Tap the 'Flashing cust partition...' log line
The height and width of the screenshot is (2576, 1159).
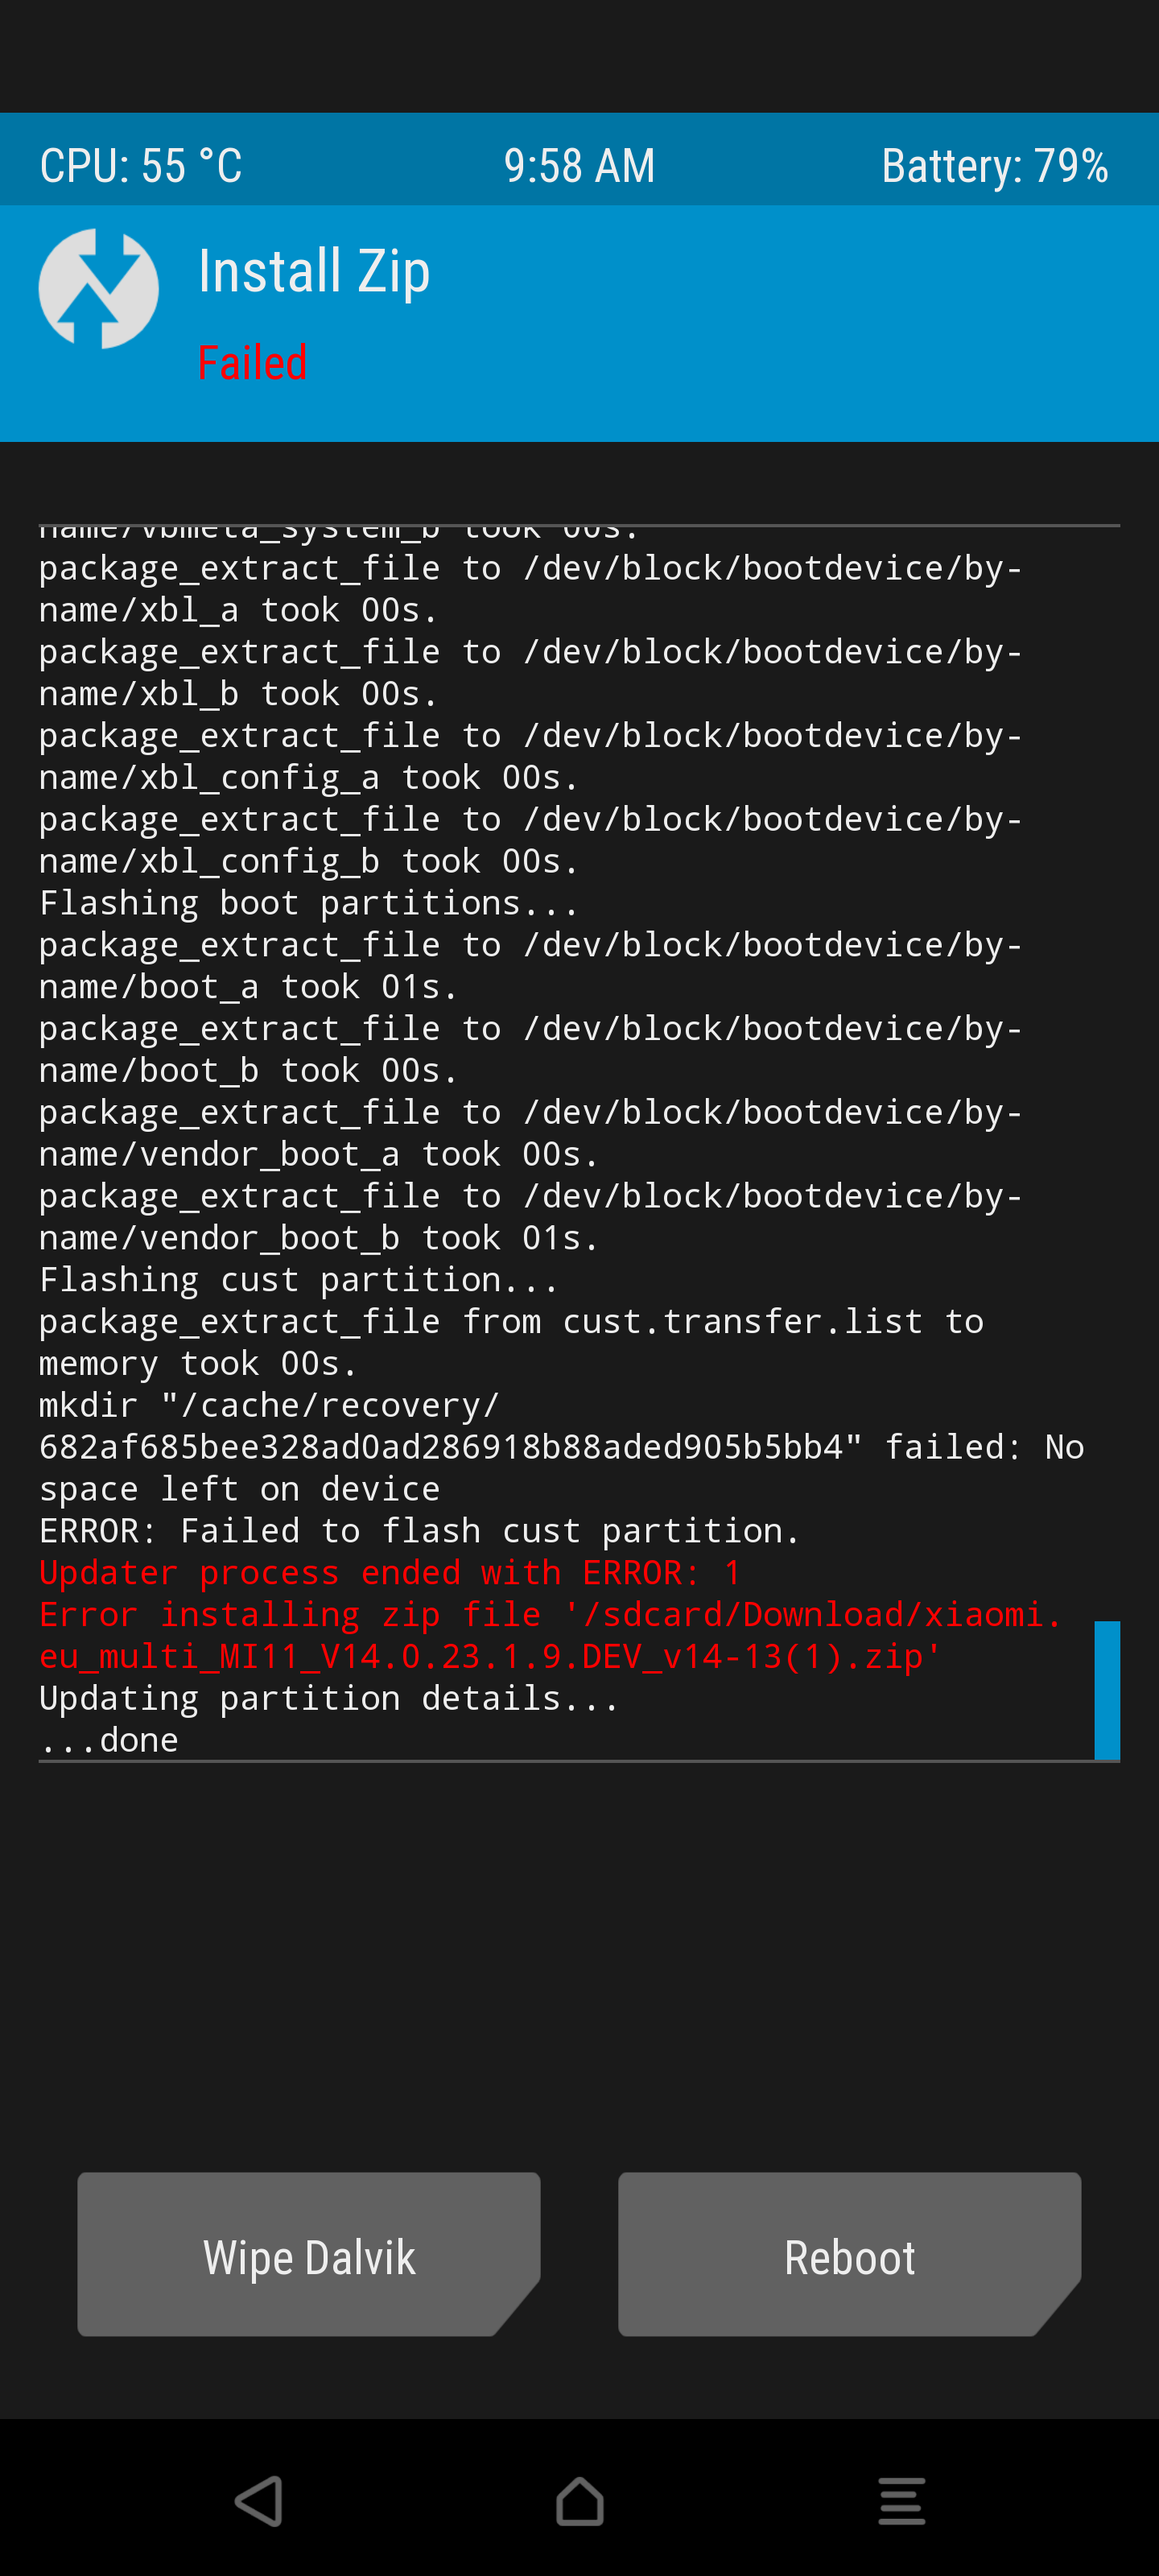(x=299, y=1279)
